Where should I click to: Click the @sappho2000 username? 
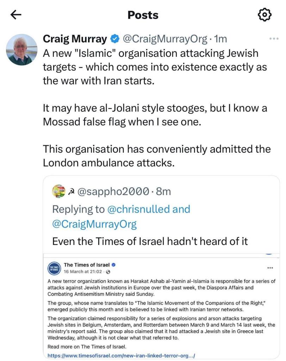pos(112,191)
